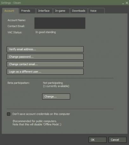Screen dimensions: 129x145
Task: Click the 'VAC Status:' label
Action: tap(15, 32)
